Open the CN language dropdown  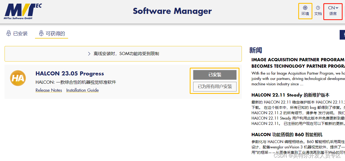click(333, 11)
